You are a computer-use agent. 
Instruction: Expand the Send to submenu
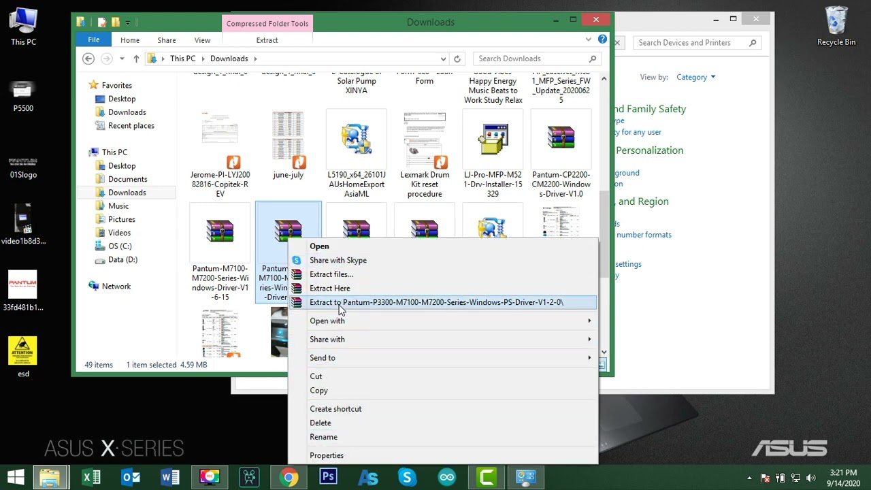click(443, 357)
